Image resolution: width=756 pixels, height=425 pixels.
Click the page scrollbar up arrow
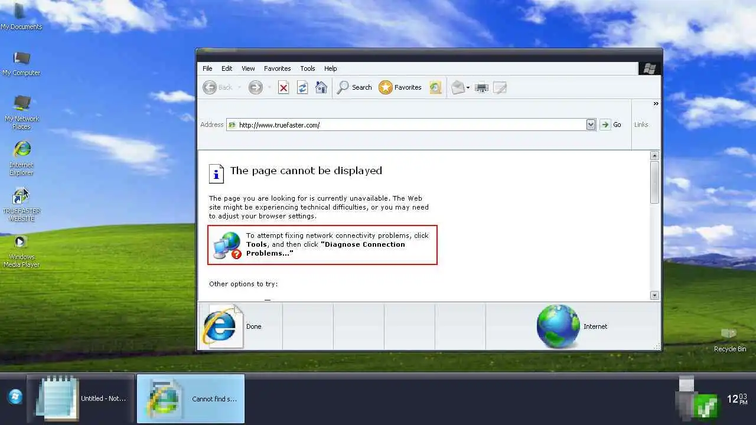pos(654,156)
